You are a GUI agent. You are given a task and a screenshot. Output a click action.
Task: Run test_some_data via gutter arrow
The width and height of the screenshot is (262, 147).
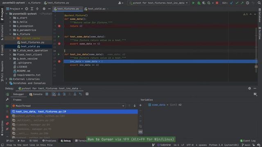click(59, 36)
